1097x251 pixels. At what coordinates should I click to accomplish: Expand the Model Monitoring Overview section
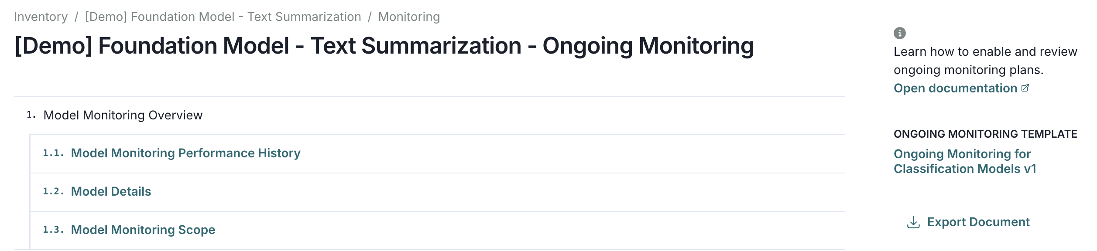[123, 115]
